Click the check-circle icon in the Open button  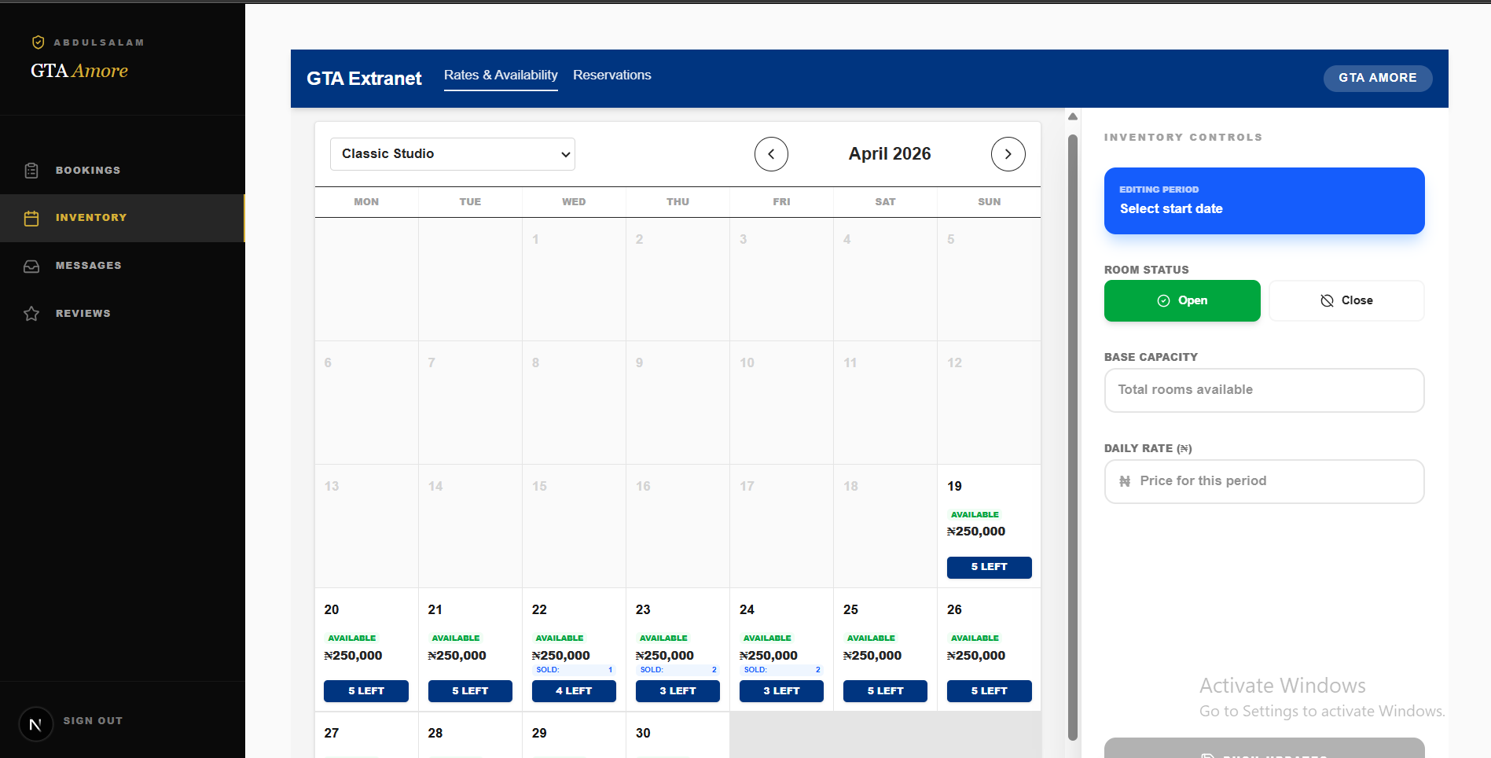pyautogui.click(x=1163, y=300)
